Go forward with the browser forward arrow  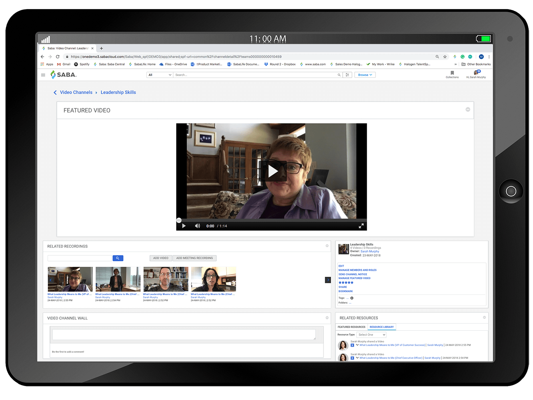(50, 56)
